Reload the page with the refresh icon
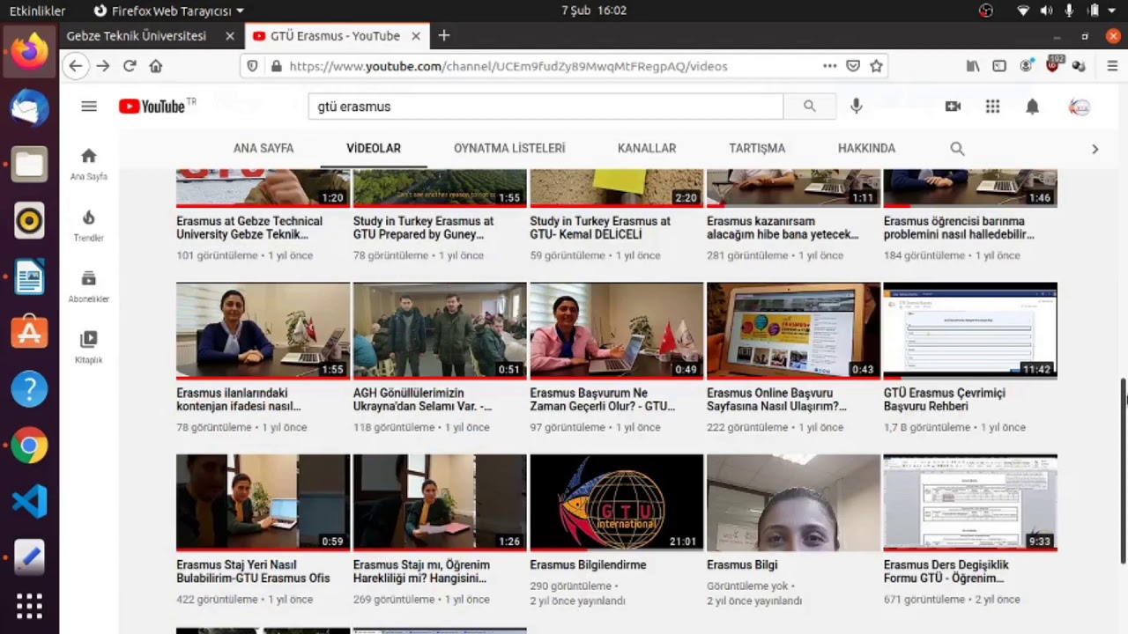This screenshot has height=634, width=1128. (130, 66)
